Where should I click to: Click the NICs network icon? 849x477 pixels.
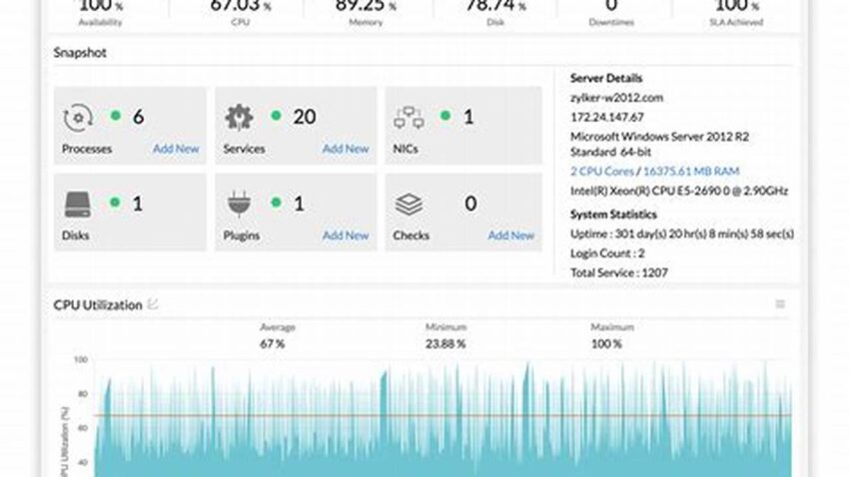click(x=409, y=118)
